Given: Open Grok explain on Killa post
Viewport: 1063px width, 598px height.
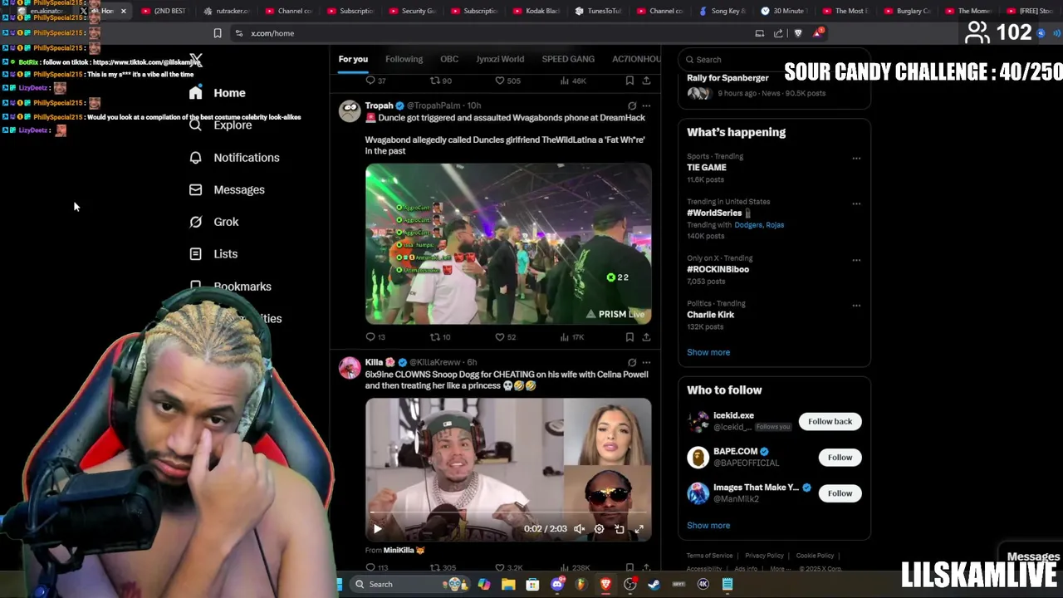Looking at the screenshot, I should pos(632,362).
